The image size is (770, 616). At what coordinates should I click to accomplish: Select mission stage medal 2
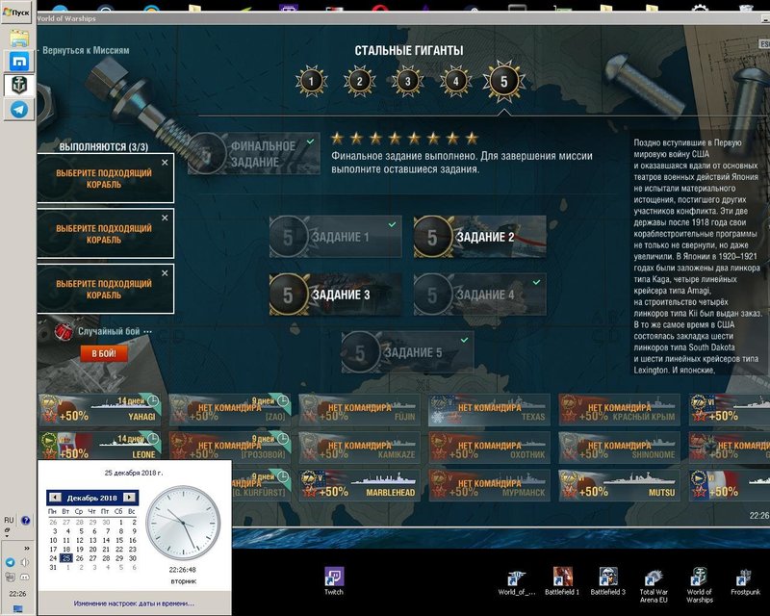click(359, 81)
